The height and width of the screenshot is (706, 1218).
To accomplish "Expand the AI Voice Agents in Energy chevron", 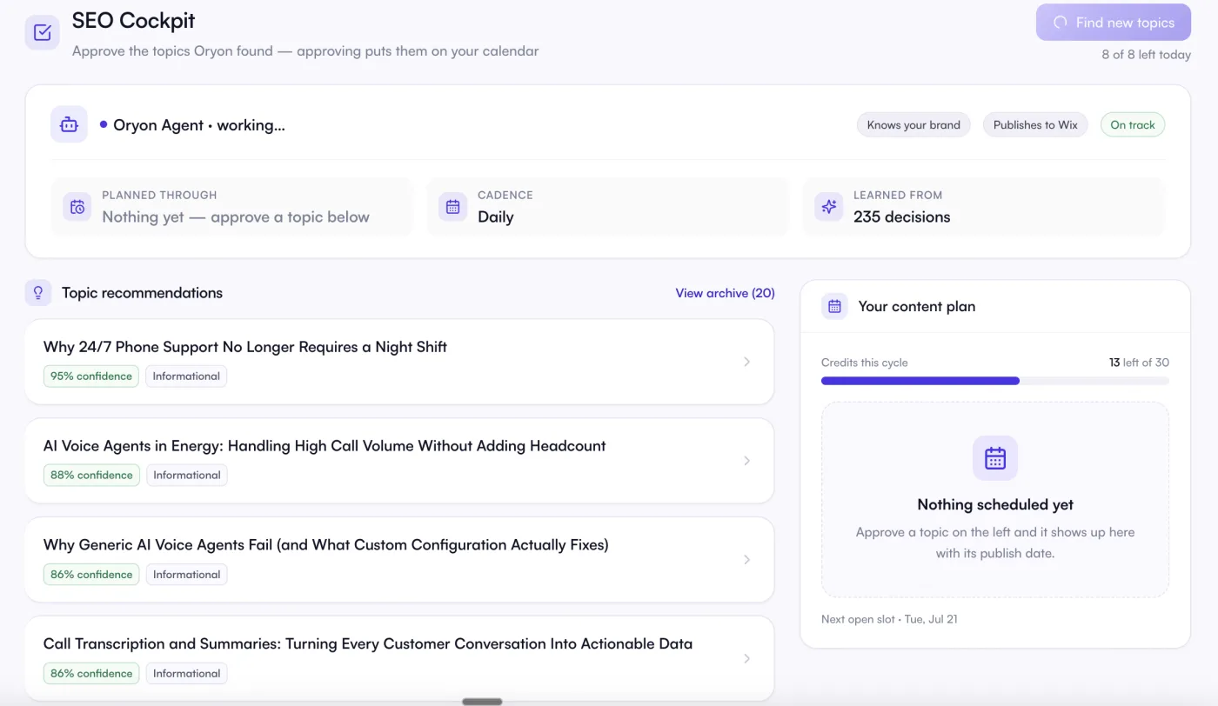I will (746, 461).
